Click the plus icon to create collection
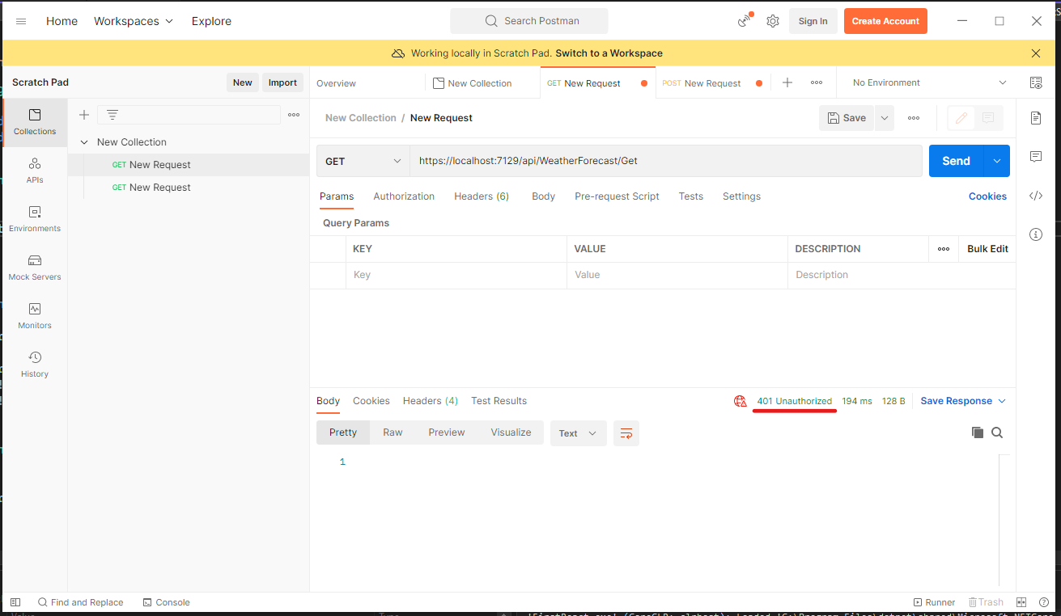 (84, 115)
